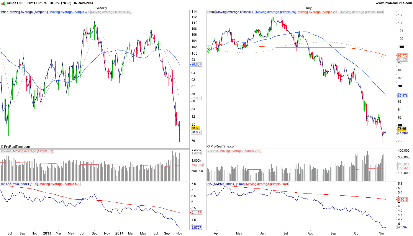Click the Oct label on Daily time axis

click(356, 233)
